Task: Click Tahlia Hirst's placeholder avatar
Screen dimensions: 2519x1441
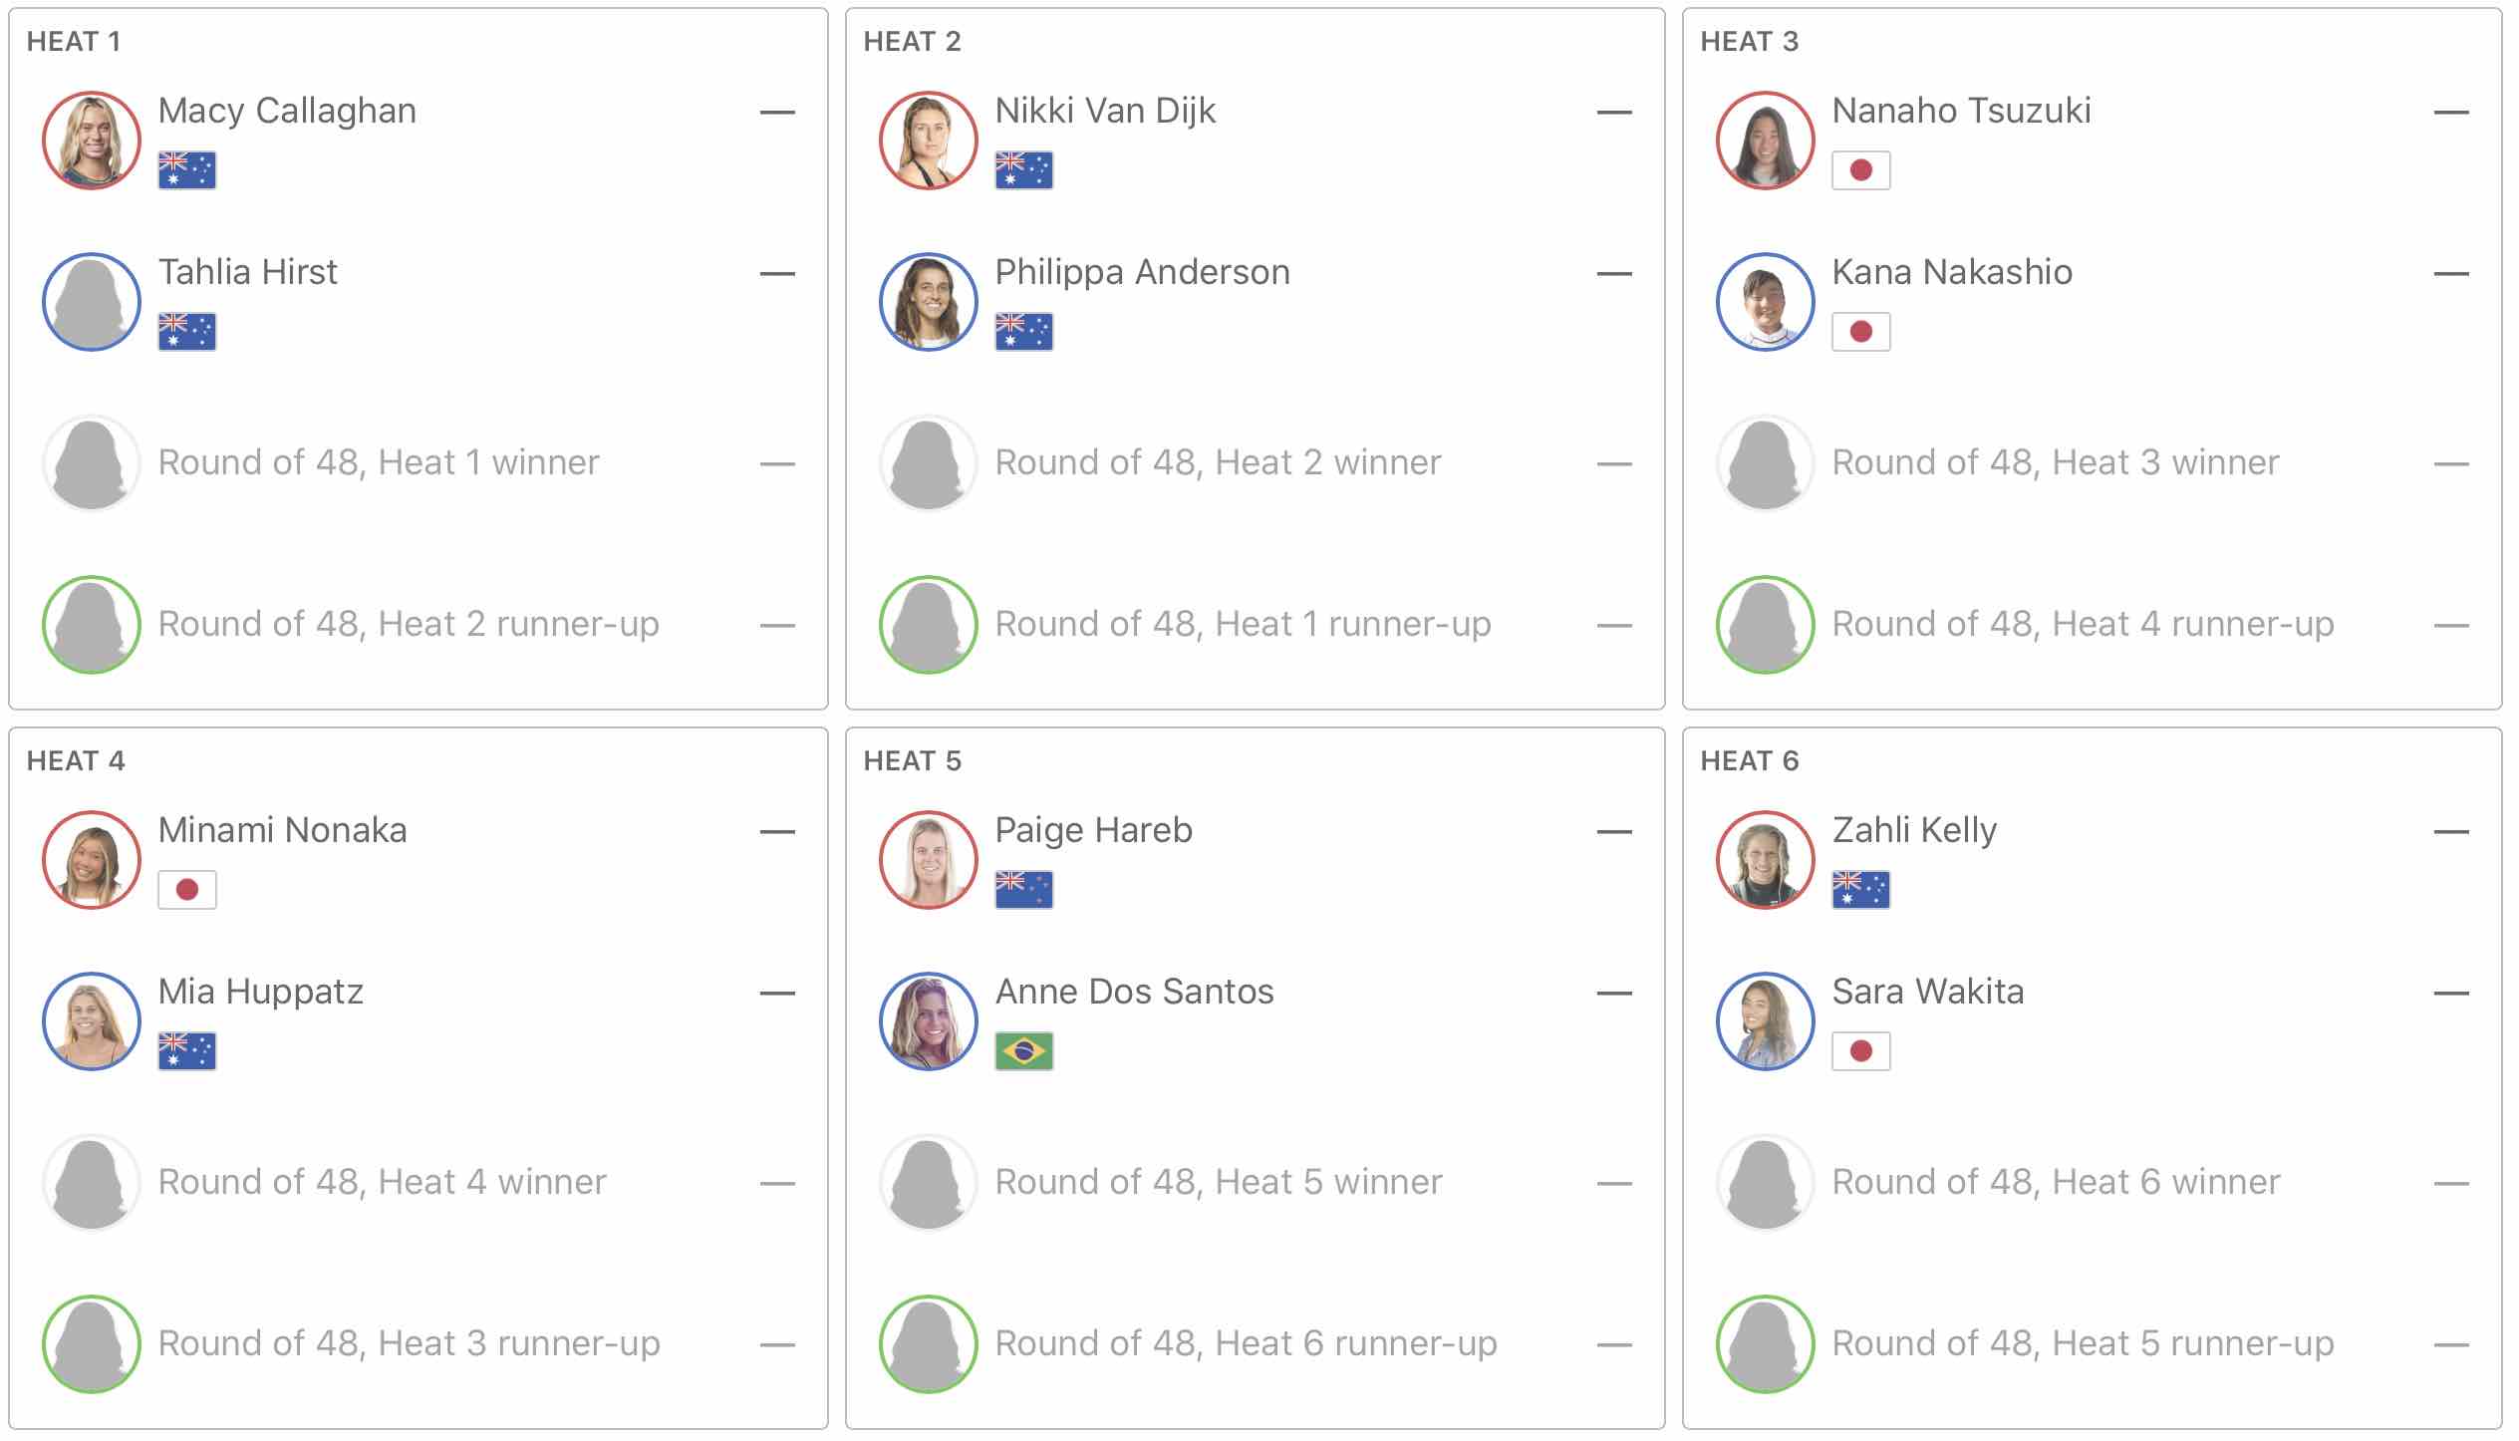Action: pyautogui.click(x=91, y=302)
